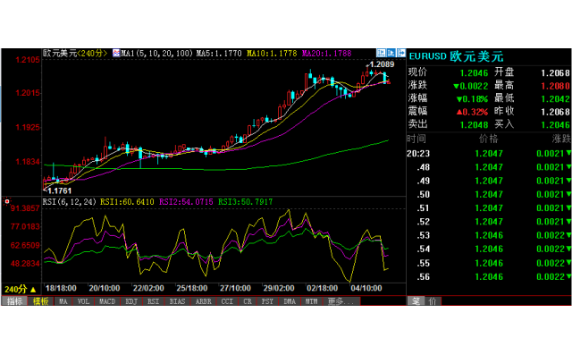
Task: Select the DMA indicator tab
Action: (x=290, y=301)
